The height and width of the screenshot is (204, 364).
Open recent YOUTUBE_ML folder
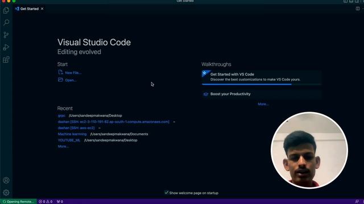pos(69,140)
